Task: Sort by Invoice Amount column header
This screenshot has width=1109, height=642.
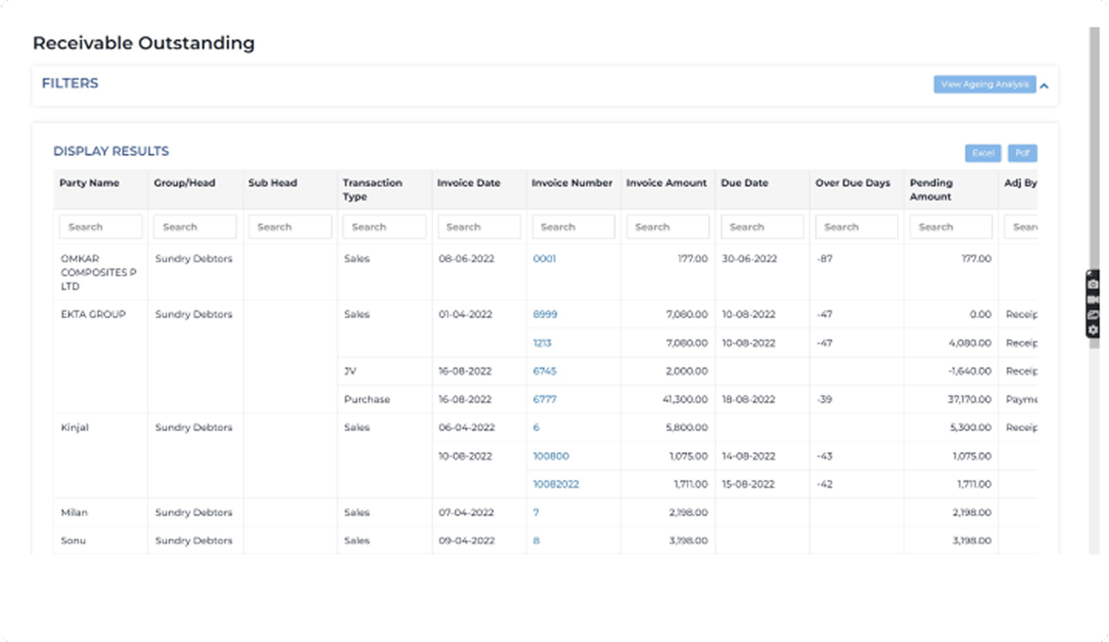Action: point(666,183)
